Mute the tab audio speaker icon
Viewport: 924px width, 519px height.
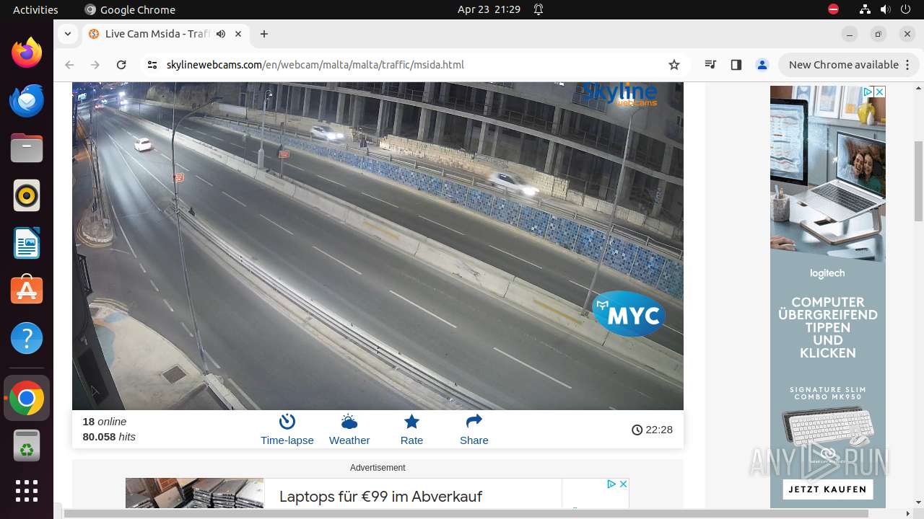coord(221,34)
